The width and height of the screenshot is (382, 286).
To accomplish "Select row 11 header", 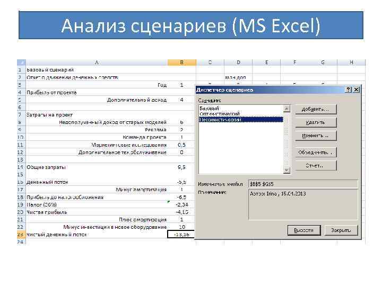I will pos(20,145).
